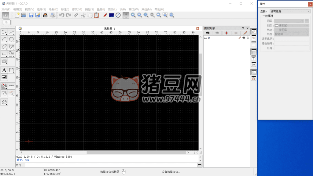Toggle the grid display toolbar button
Viewport: 313px width, 176px height.
coord(126,15)
